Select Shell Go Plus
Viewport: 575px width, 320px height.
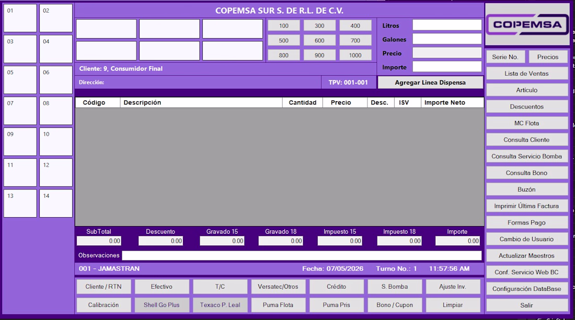tap(162, 305)
